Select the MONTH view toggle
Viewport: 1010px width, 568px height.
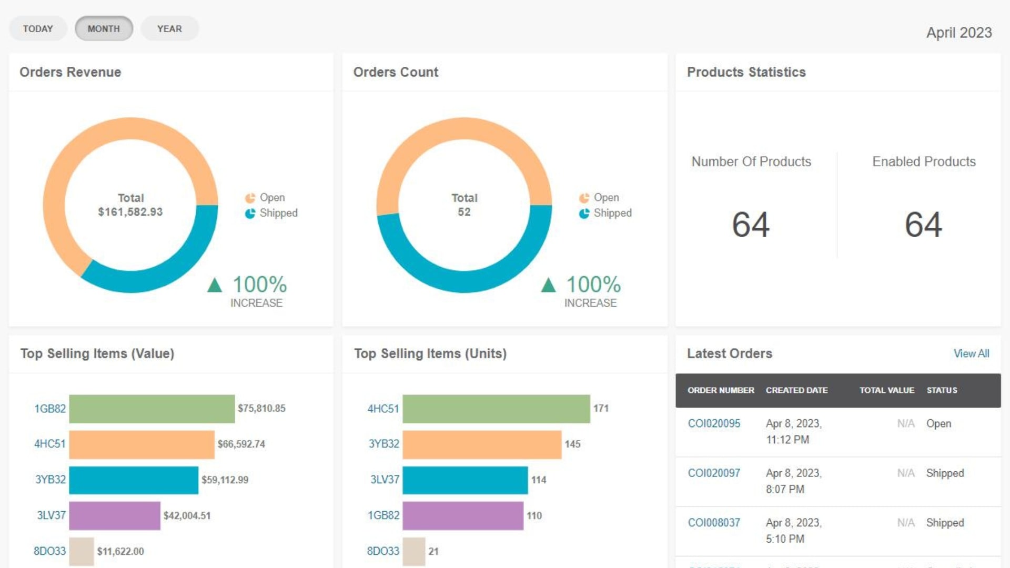point(104,28)
